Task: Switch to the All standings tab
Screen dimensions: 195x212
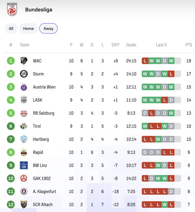Action: 11,29
